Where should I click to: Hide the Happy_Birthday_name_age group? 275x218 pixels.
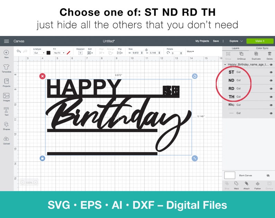pyautogui.click(x=271, y=65)
